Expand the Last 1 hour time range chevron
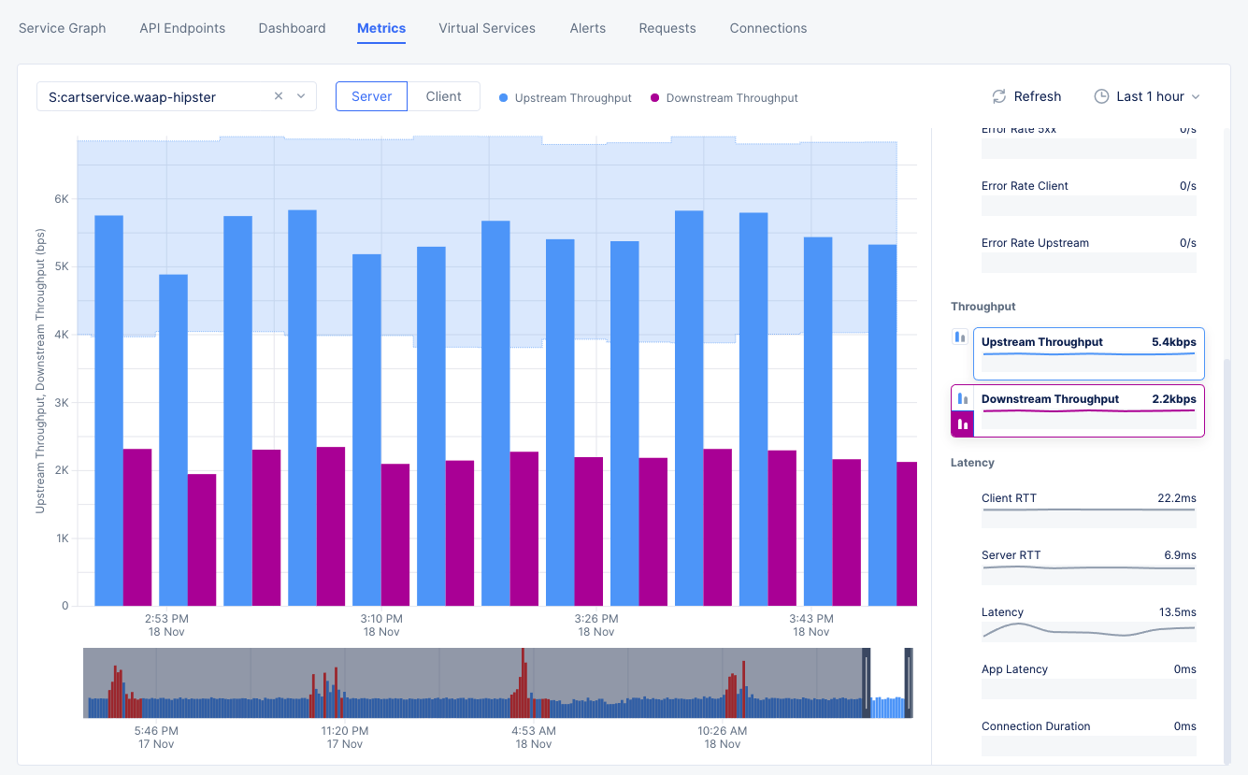 [1196, 97]
